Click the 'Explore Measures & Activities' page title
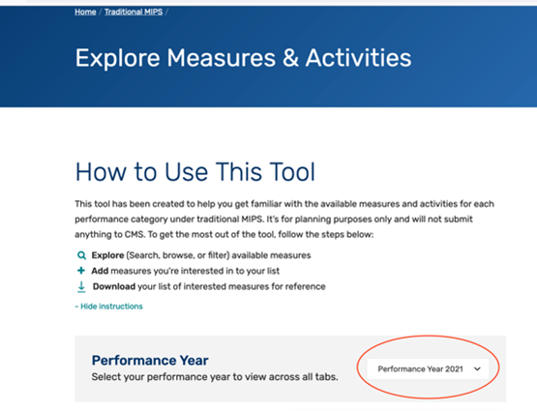 [243, 58]
